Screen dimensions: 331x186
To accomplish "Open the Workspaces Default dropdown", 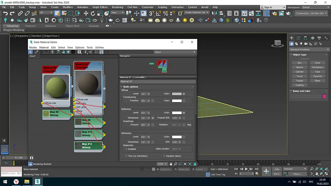I will tap(315, 7).
